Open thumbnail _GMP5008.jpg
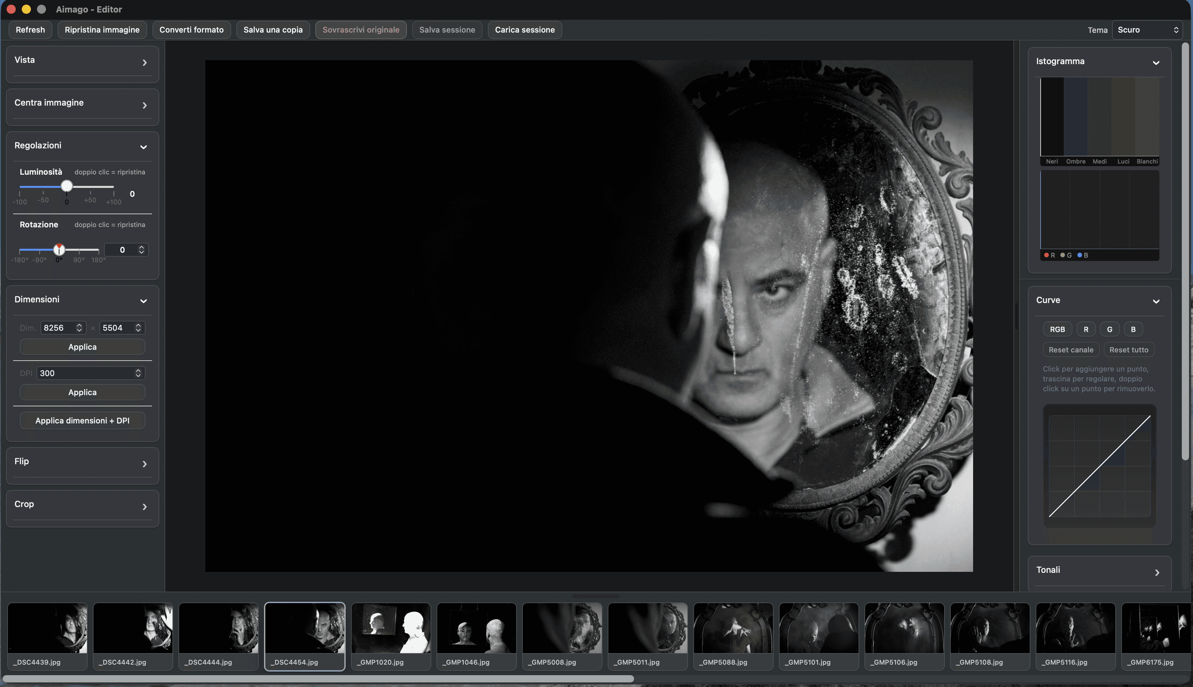This screenshot has height=687, width=1193. pos(562,636)
